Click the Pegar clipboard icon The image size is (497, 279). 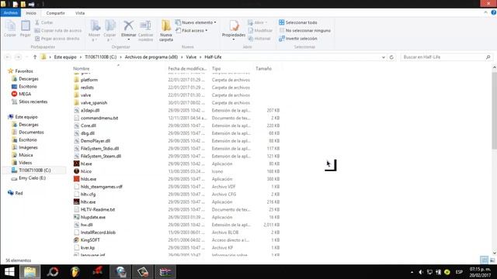point(26,29)
